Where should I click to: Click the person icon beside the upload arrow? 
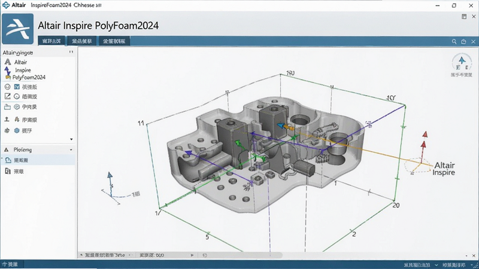17,119
